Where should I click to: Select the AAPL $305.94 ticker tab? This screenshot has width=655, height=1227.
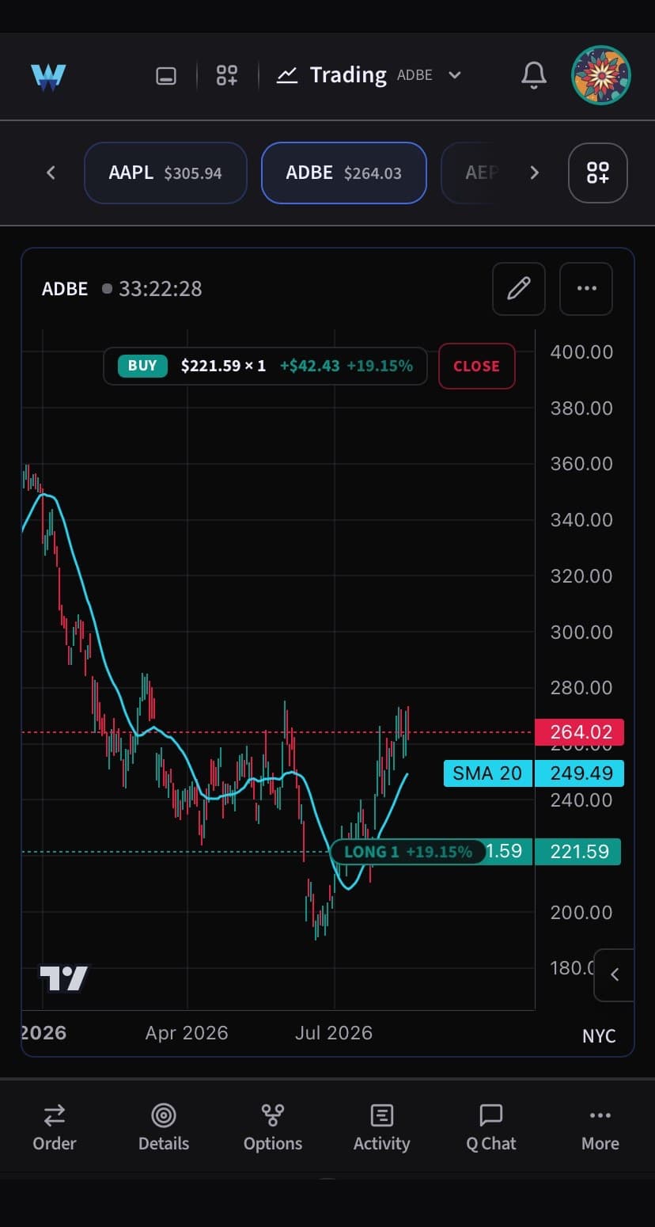165,173
